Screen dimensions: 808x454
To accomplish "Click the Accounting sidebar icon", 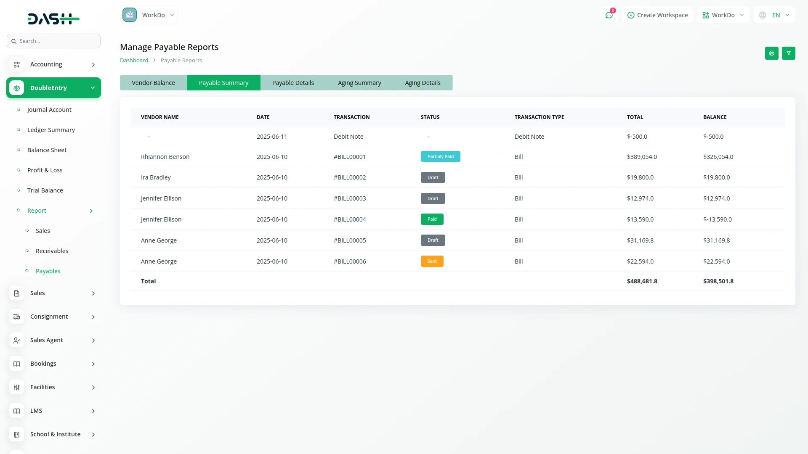I will pos(16,64).
